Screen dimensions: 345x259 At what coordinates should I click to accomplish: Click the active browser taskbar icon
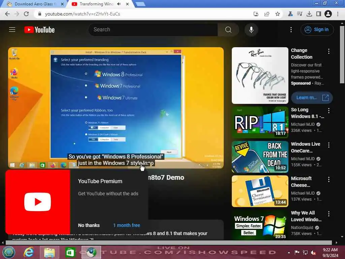point(91,252)
